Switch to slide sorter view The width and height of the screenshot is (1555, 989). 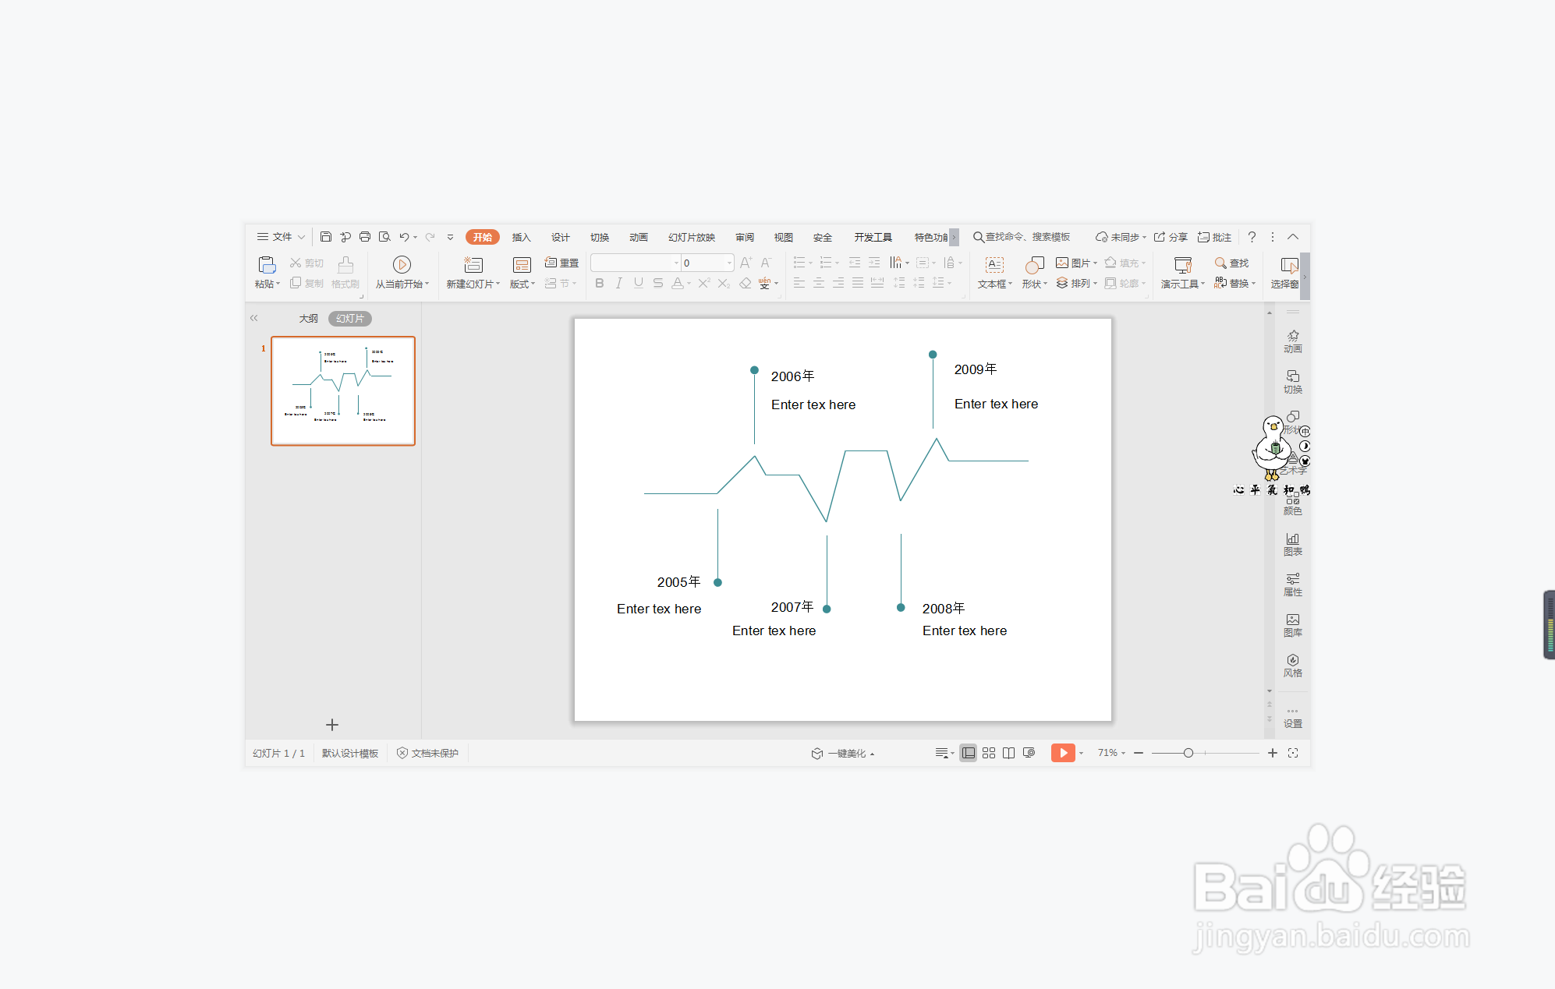coord(989,753)
